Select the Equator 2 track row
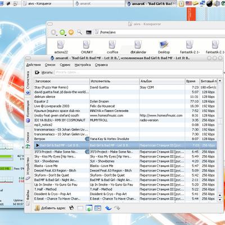This screenshot has height=225, width=225. [x=125, y=101]
